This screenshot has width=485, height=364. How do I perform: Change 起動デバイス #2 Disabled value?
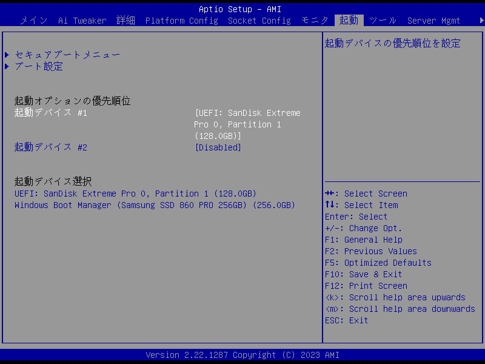[218, 147]
